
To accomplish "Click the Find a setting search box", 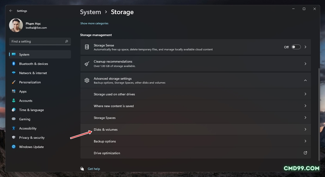I will [x=40, y=41].
